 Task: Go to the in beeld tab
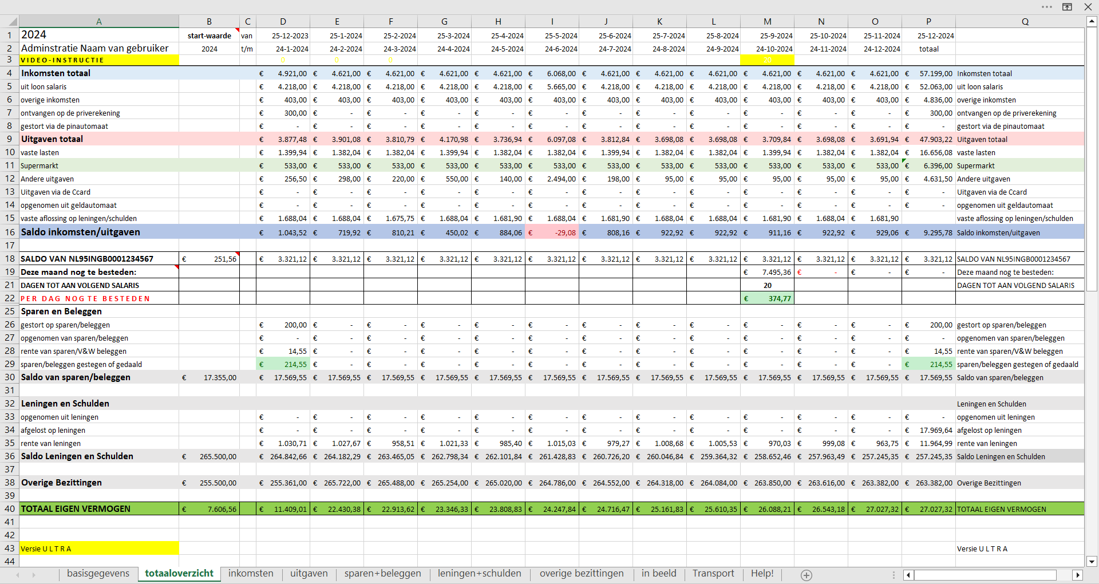[x=658, y=574]
